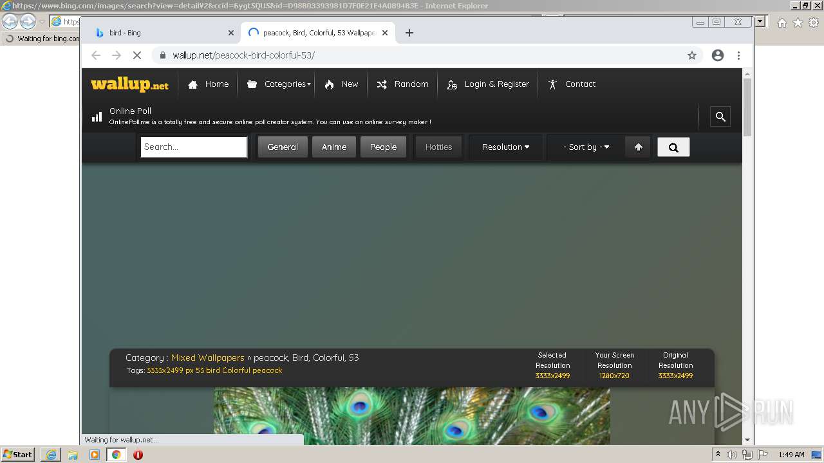Click the user icon beside Login
The image size is (824, 463).
tap(452, 84)
